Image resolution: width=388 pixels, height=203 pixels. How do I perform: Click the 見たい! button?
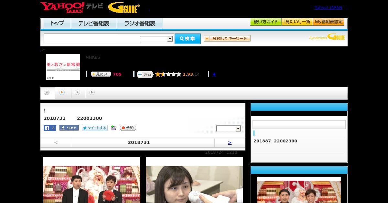coord(101,74)
